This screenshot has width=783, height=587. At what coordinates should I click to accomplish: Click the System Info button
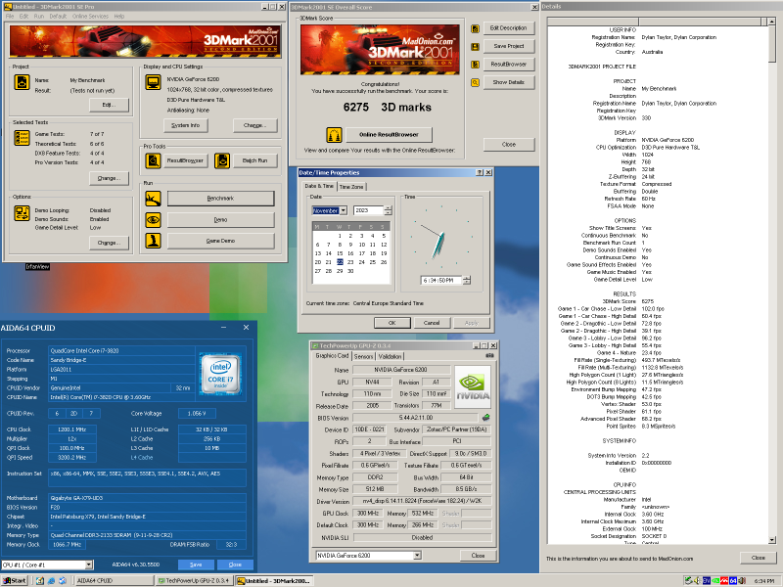click(185, 125)
